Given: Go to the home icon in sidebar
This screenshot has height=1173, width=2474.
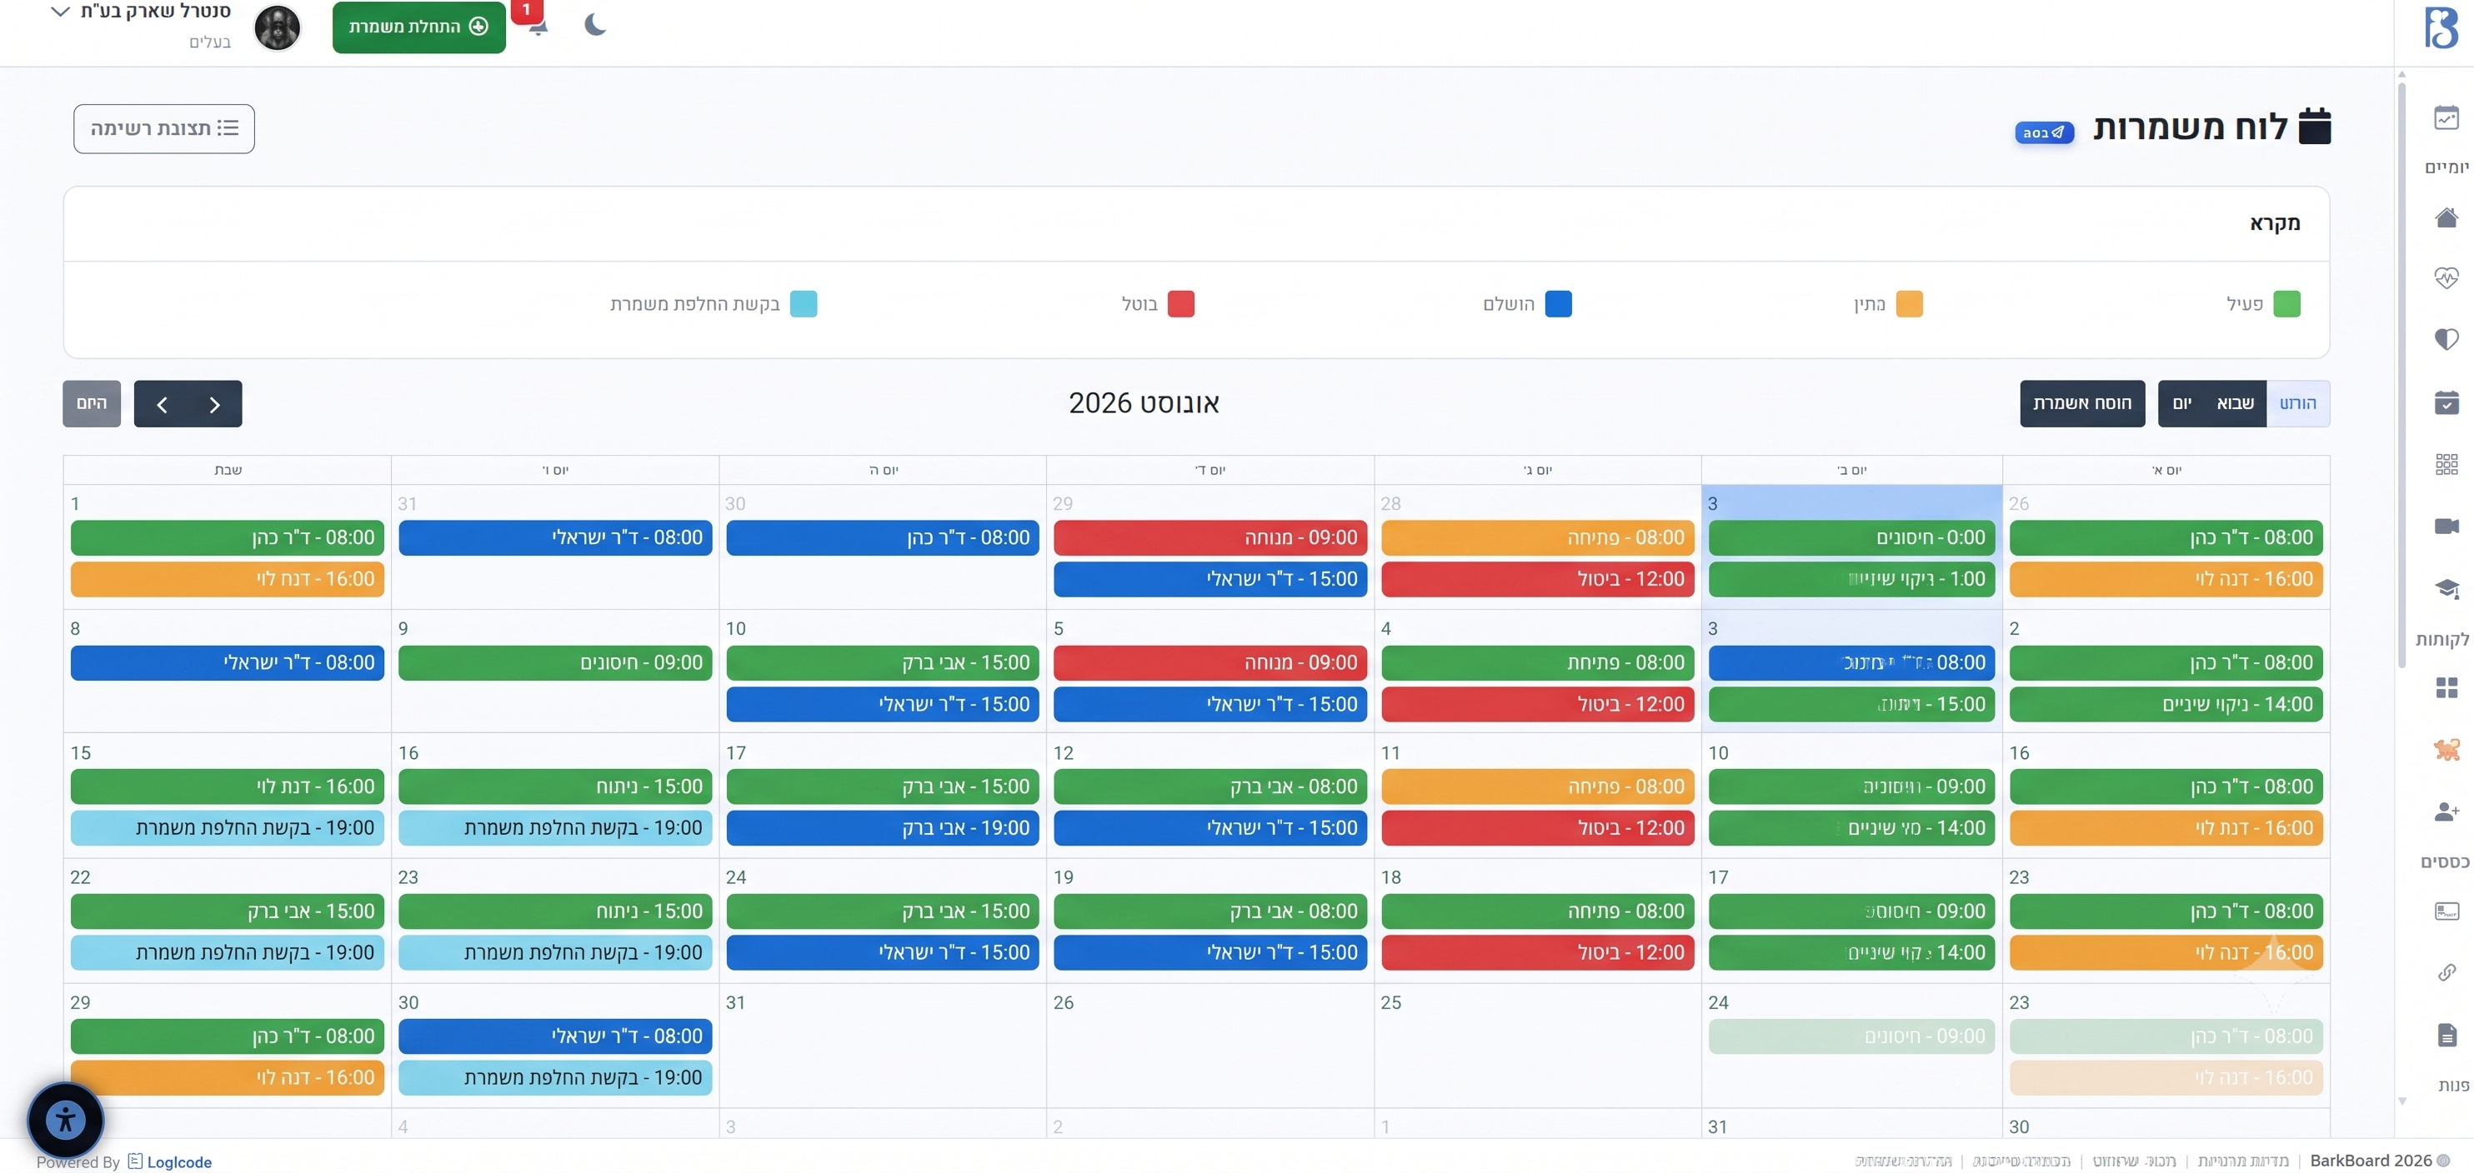Looking at the screenshot, I should pyautogui.click(x=2446, y=218).
